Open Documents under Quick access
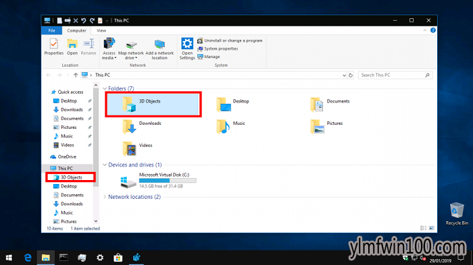 (72, 119)
